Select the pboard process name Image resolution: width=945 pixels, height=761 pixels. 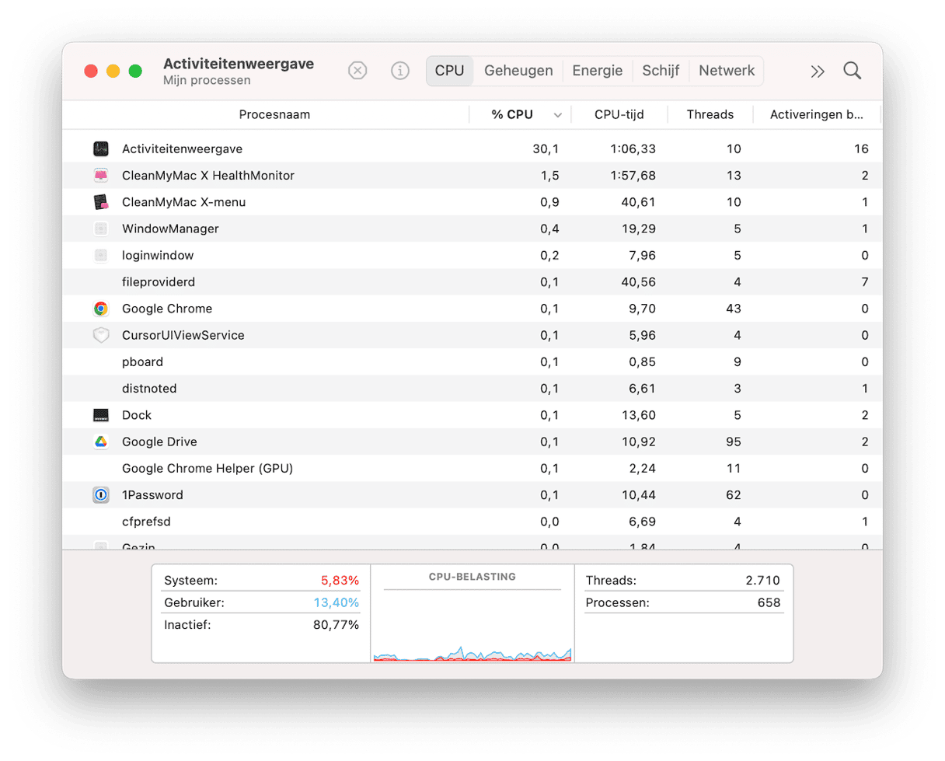tap(142, 362)
